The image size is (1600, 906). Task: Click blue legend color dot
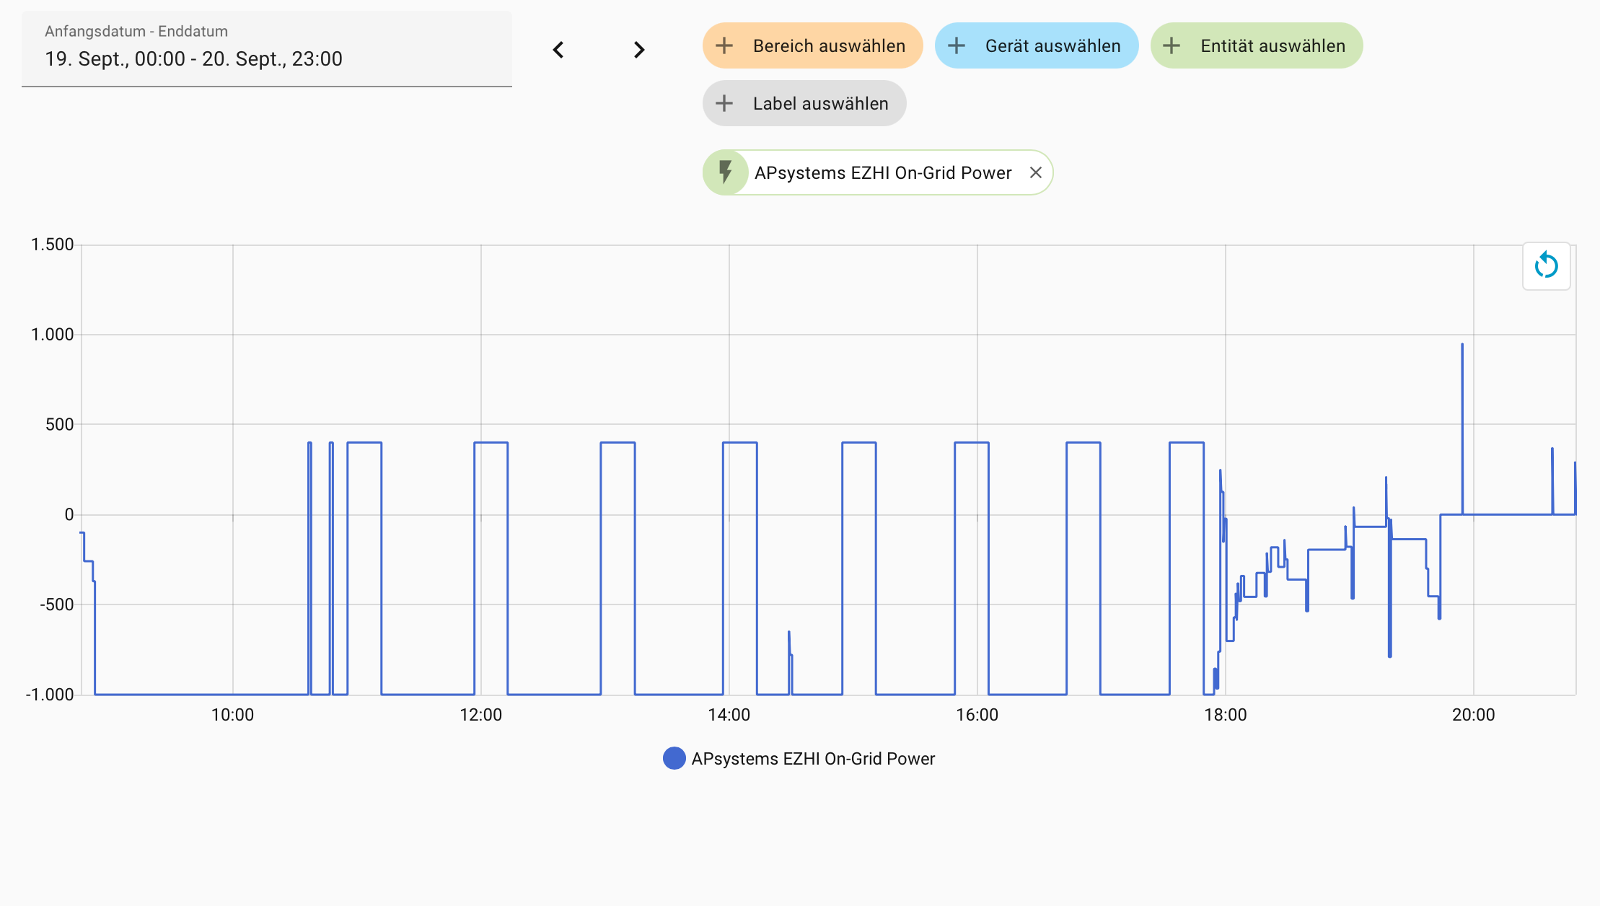pyautogui.click(x=674, y=758)
